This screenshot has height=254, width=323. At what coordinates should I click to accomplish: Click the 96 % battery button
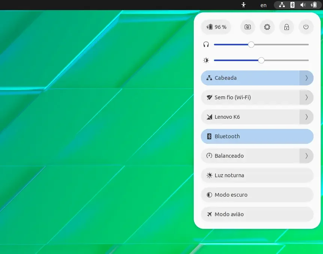(216, 27)
